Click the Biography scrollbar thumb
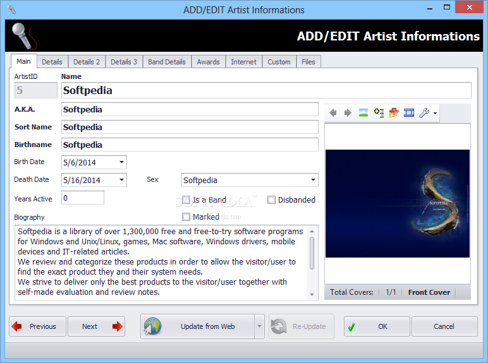This screenshot has height=363, width=488. point(312,253)
